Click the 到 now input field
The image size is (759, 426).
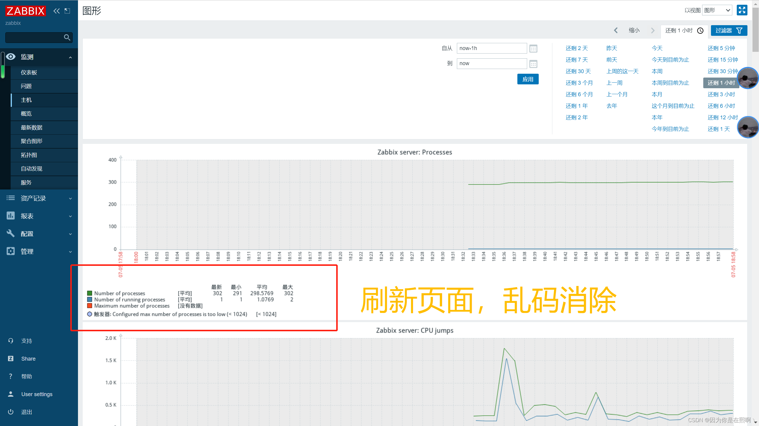492,63
